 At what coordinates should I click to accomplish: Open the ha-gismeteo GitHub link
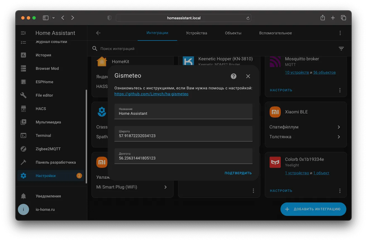coord(151,94)
